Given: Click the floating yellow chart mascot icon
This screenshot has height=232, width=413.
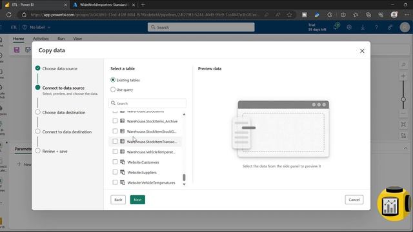Looking at the screenshot, I should coord(393,204).
